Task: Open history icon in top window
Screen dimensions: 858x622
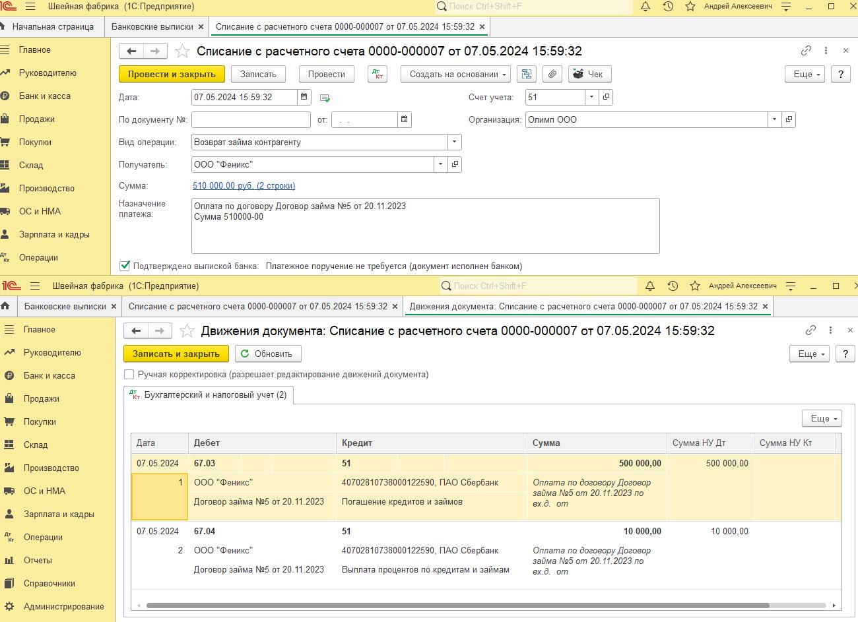Action: (x=668, y=7)
